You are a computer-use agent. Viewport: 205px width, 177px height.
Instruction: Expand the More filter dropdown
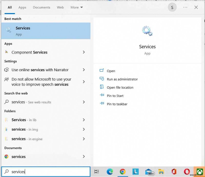(76, 7)
